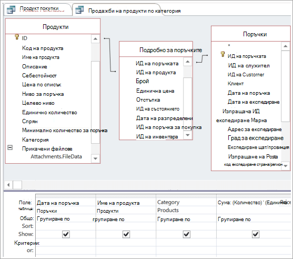Select Дата на поръчка in the Поръчки field list

249,93
